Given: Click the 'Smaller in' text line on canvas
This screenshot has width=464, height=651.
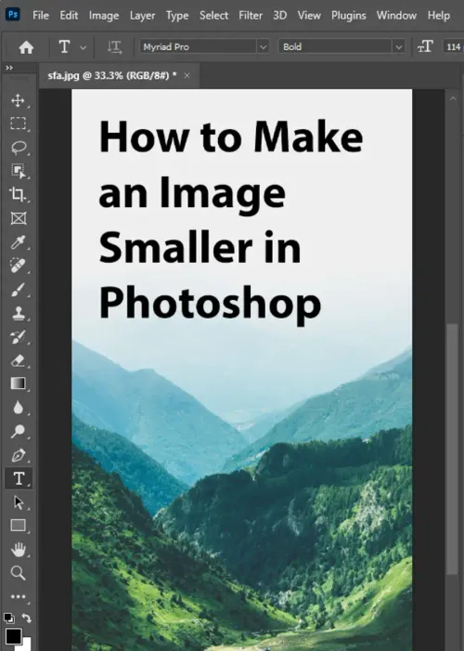Looking at the screenshot, I should (200, 247).
